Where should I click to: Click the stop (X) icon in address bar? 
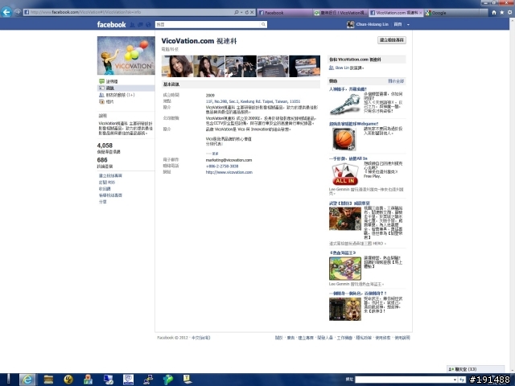point(252,12)
